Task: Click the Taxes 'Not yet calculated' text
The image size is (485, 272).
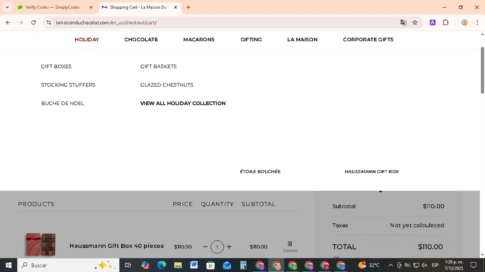Action: pyautogui.click(x=417, y=225)
